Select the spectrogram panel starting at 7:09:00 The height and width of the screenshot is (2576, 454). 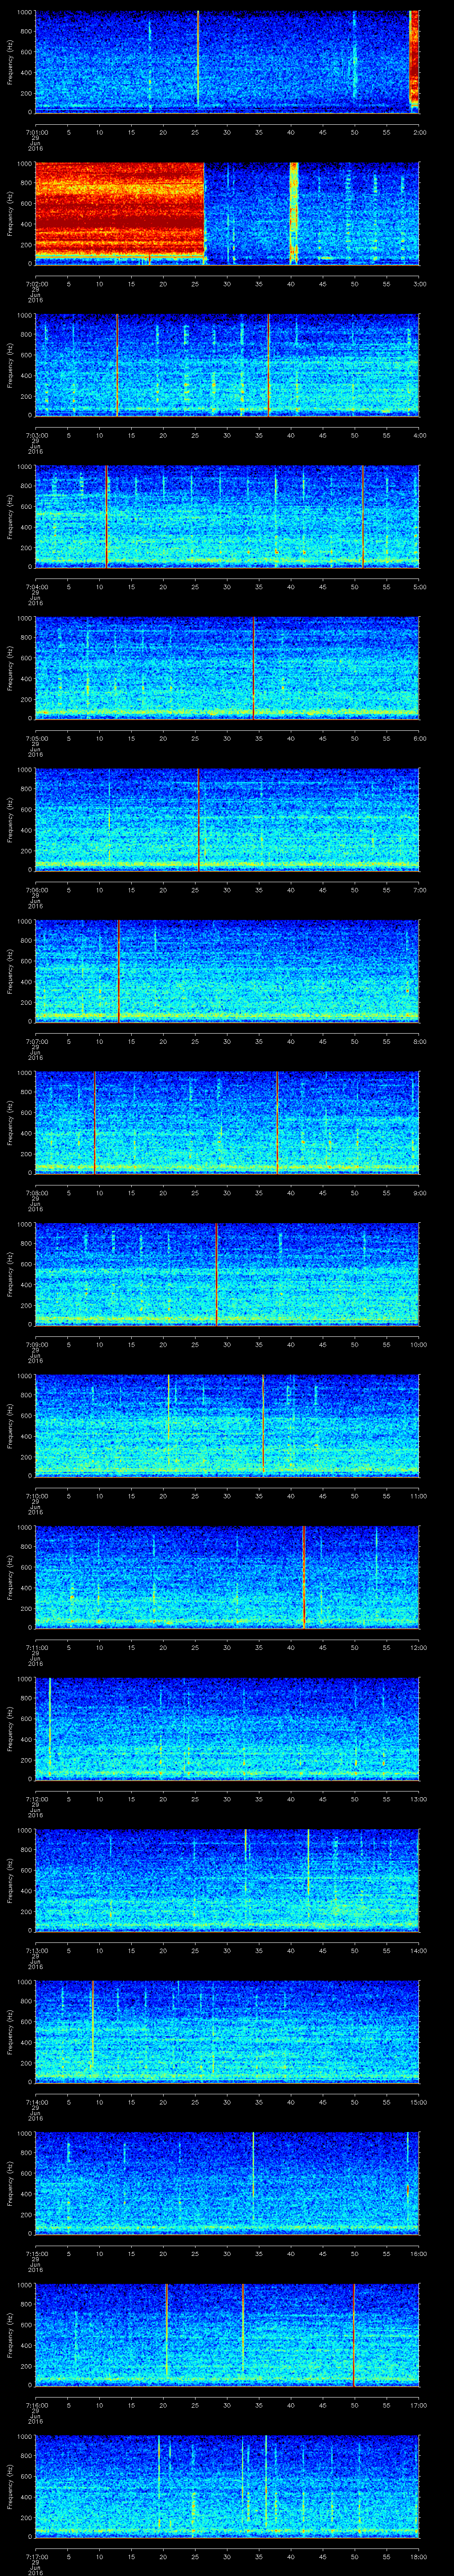(227, 1274)
